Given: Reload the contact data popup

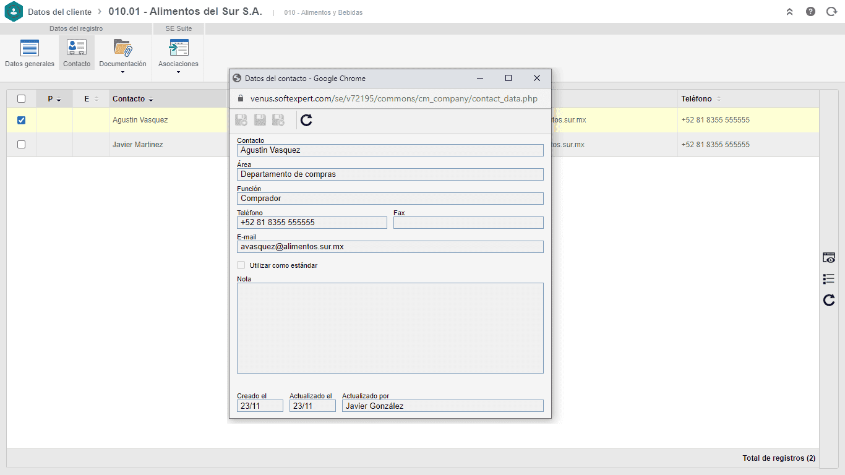Looking at the screenshot, I should (306, 120).
